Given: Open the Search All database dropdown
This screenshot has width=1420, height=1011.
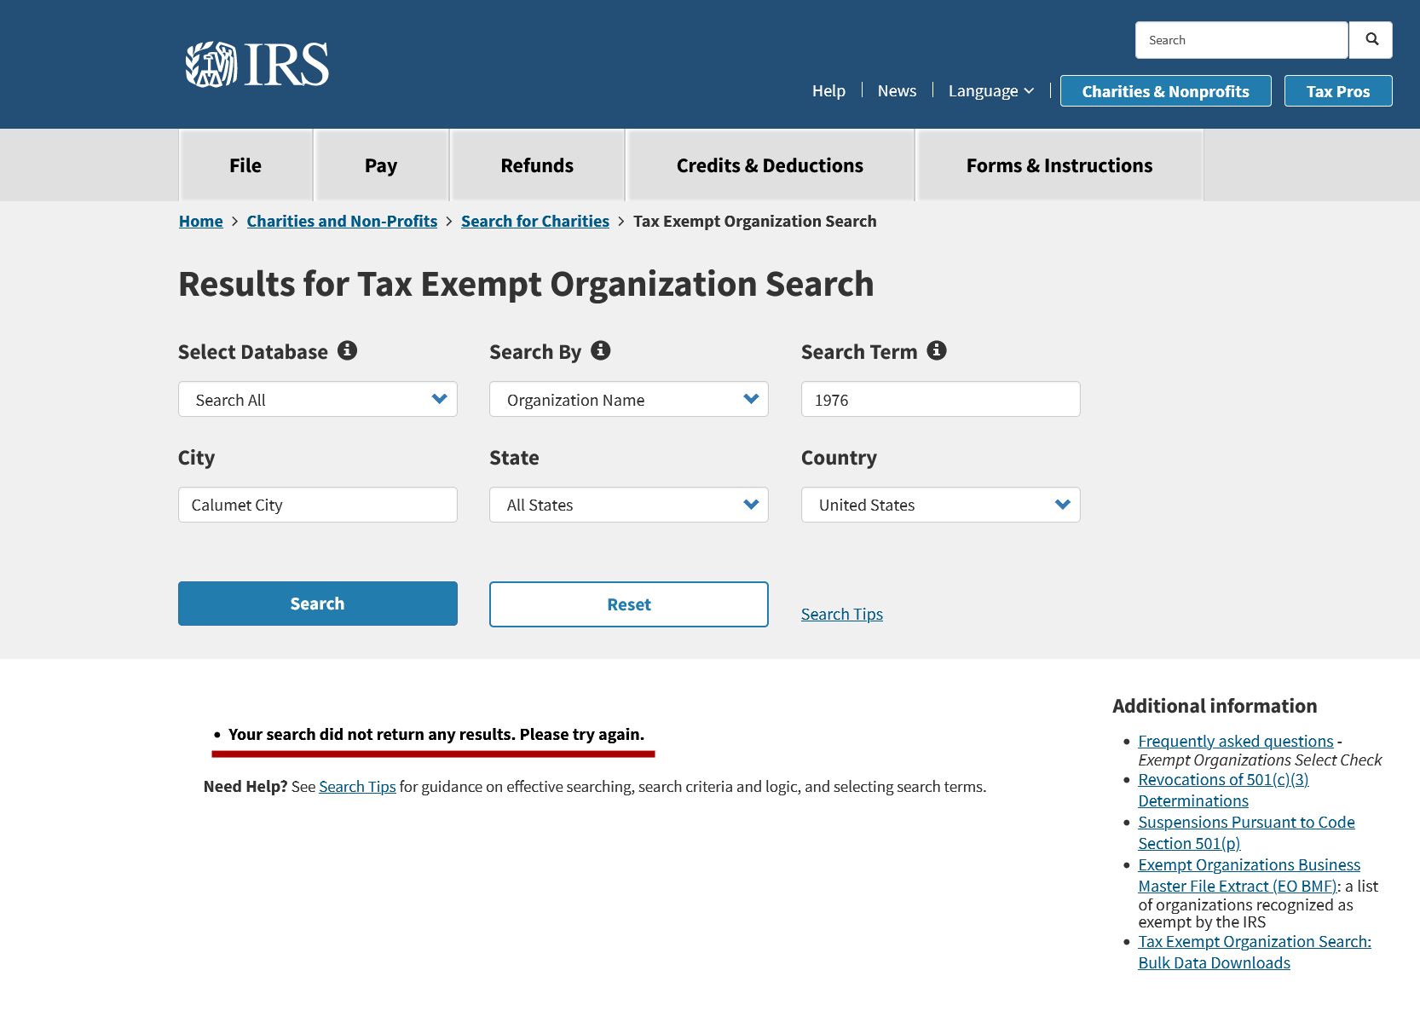Looking at the screenshot, I should coord(318,399).
